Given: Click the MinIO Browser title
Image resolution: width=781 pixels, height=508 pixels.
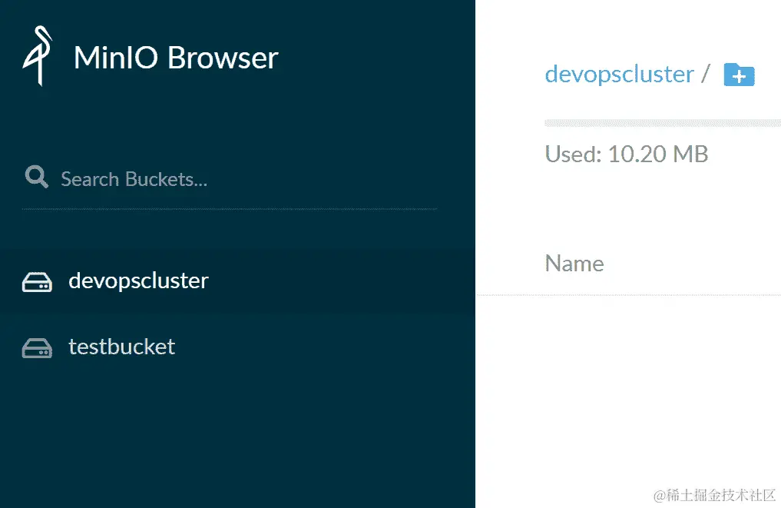Looking at the screenshot, I should pos(176,58).
